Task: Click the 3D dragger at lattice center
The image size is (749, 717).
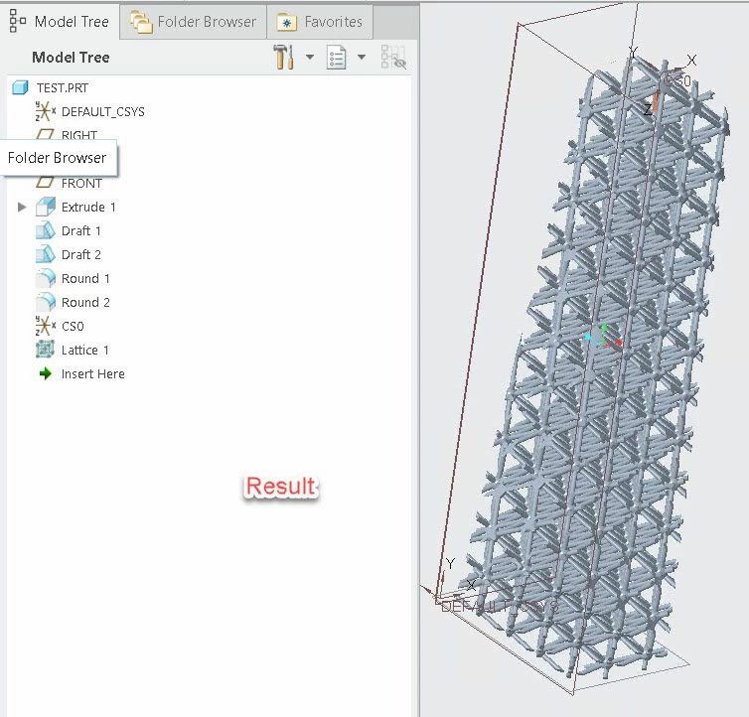Action: [x=604, y=336]
